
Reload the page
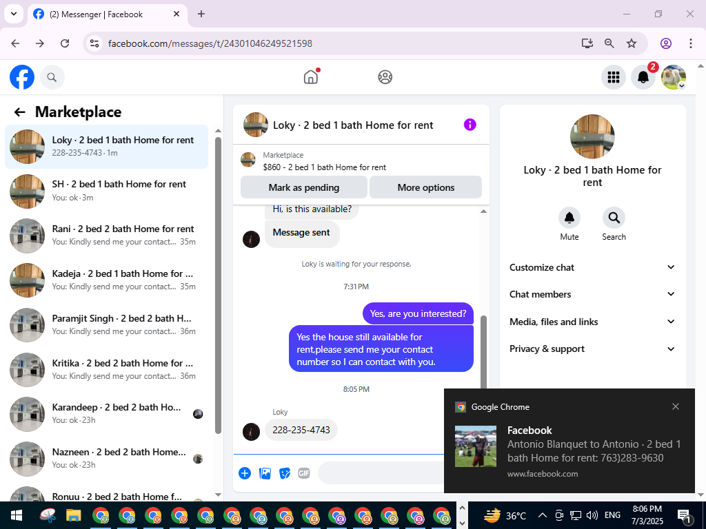65,43
